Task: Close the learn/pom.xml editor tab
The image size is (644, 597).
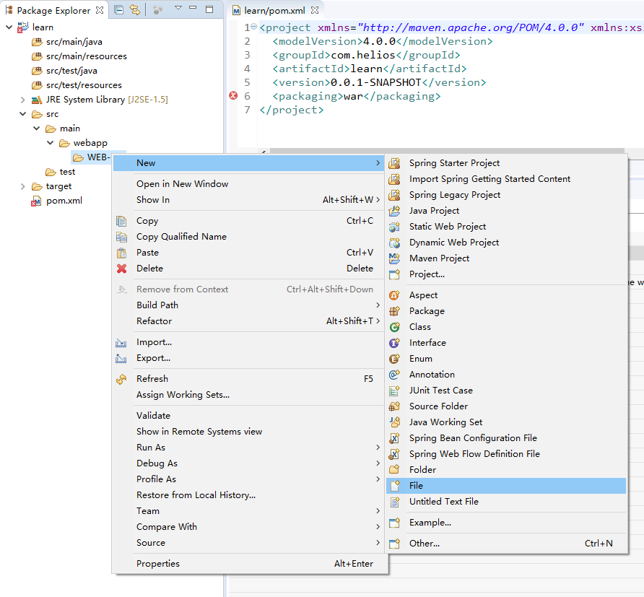Action: click(x=315, y=10)
